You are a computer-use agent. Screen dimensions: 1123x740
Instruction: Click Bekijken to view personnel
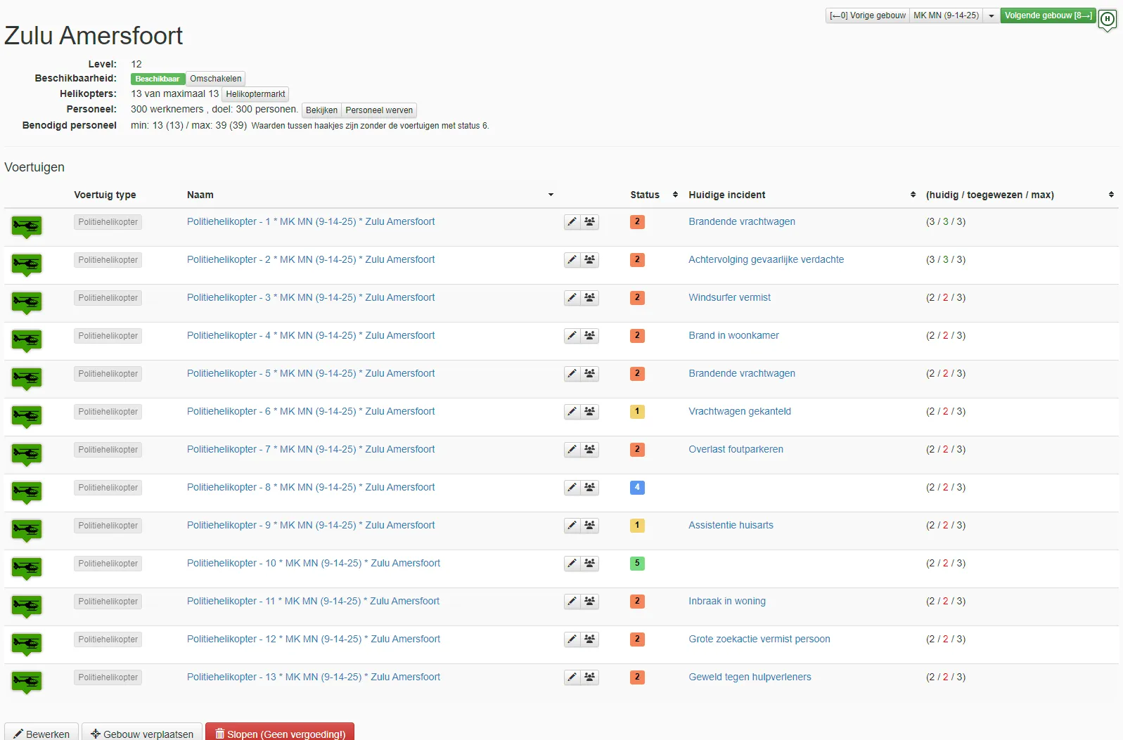(321, 110)
